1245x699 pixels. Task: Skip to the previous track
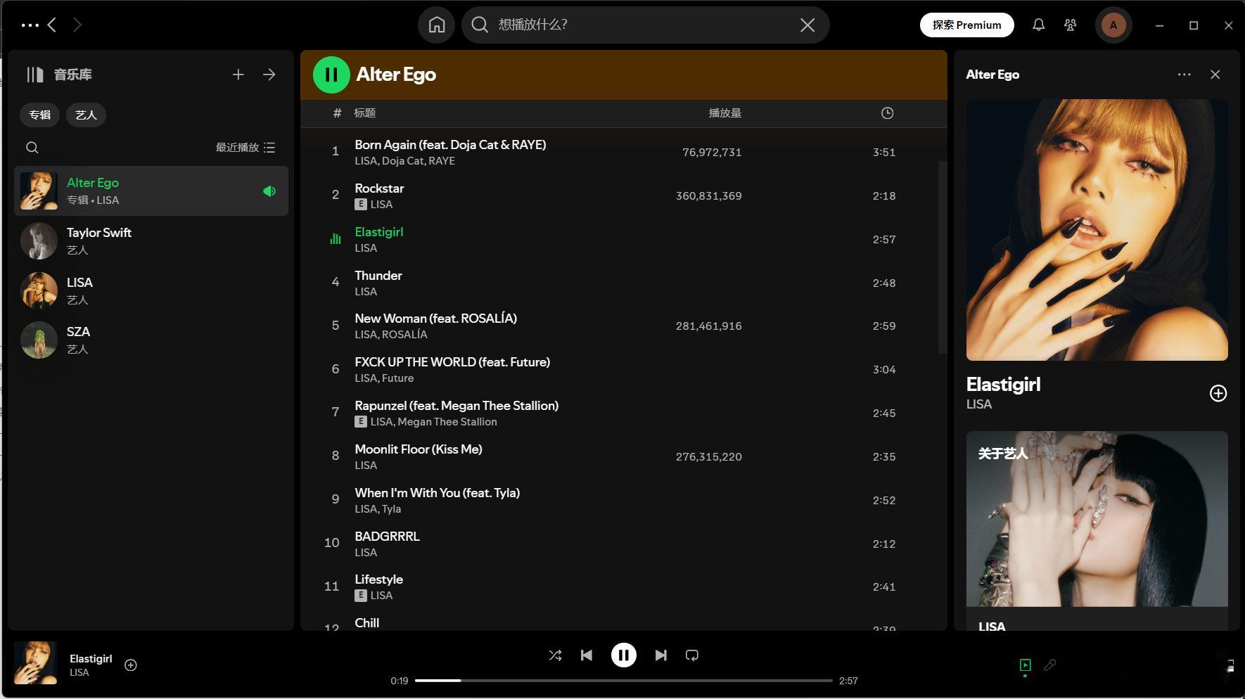click(587, 655)
